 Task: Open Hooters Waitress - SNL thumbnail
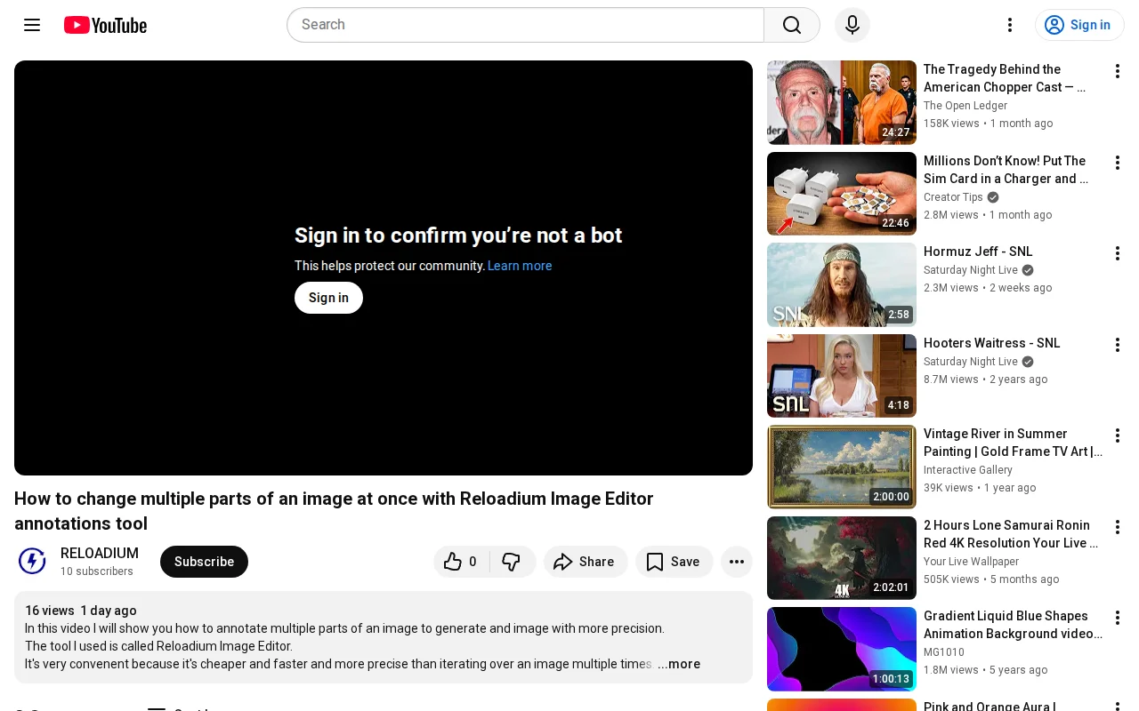(x=842, y=376)
